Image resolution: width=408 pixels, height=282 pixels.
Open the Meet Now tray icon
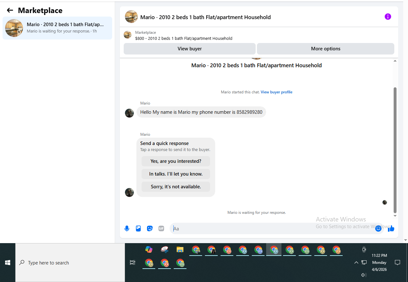364,249
